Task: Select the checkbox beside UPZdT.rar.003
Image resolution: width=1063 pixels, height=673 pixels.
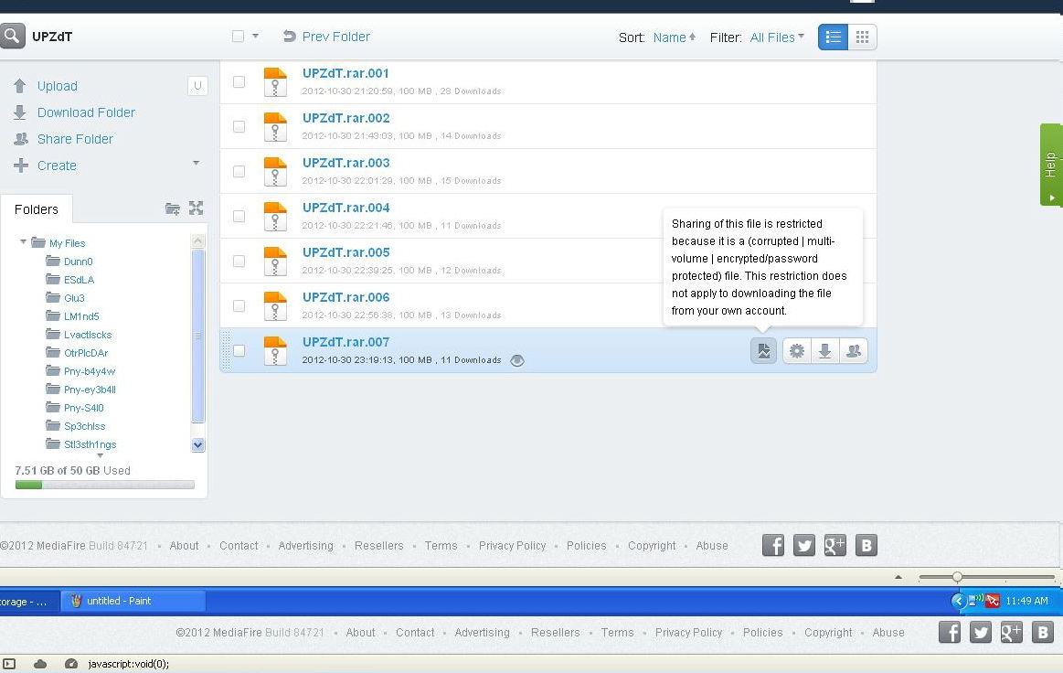Action: point(239,172)
